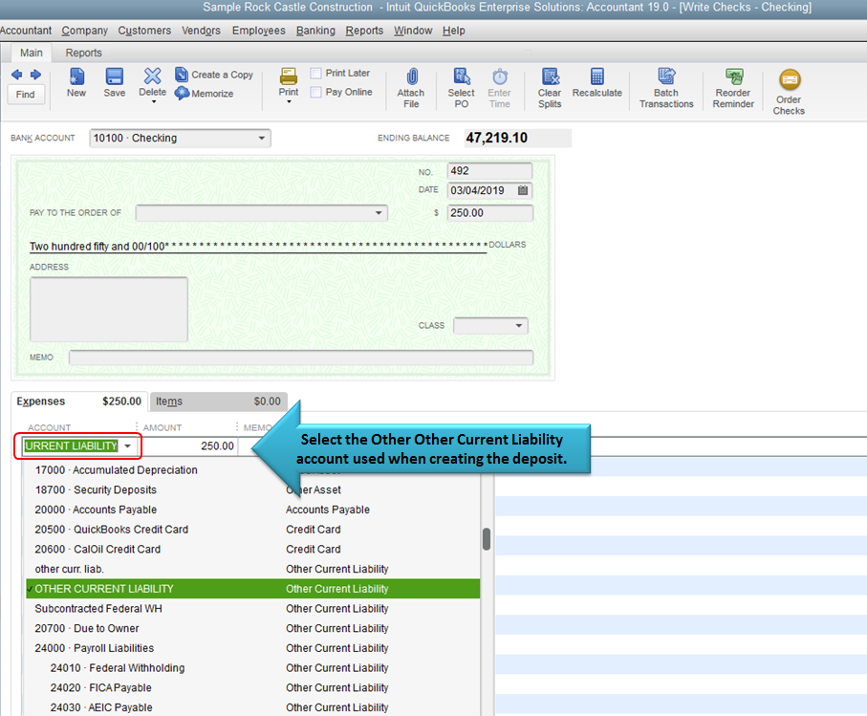This screenshot has height=716, width=867.
Task: Click the Reorder Reminder icon
Action: (x=734, y=76)
